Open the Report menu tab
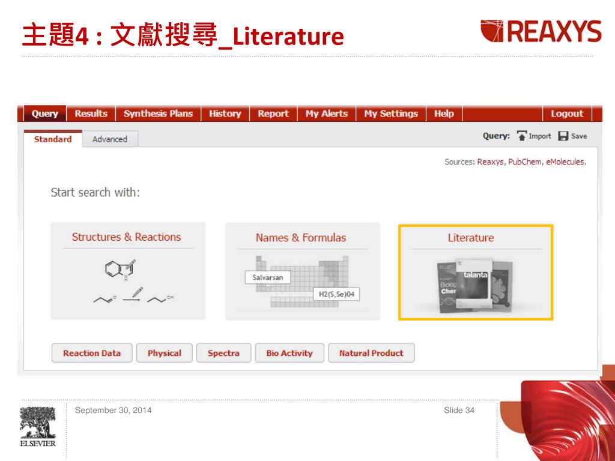Viewport: 615px width, 461px height. [273, 113]
